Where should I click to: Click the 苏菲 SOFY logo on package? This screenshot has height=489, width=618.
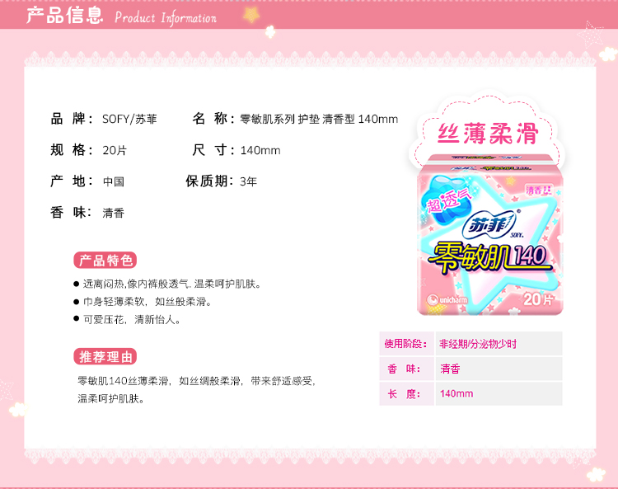(492, 226)
